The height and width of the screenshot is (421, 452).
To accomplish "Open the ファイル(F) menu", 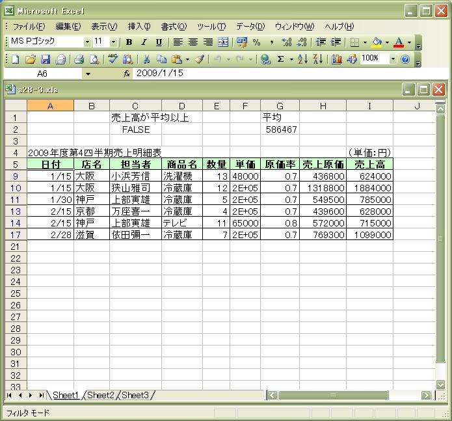I will pos(29,27).
